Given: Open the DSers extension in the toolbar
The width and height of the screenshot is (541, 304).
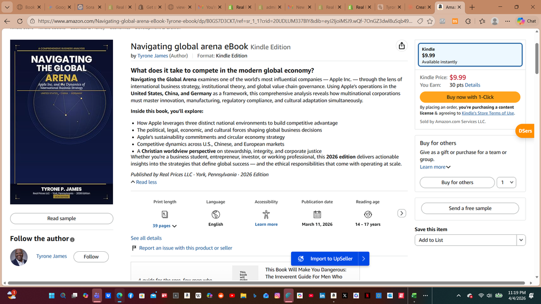Looking at the screenshot, I should (455, 21).
